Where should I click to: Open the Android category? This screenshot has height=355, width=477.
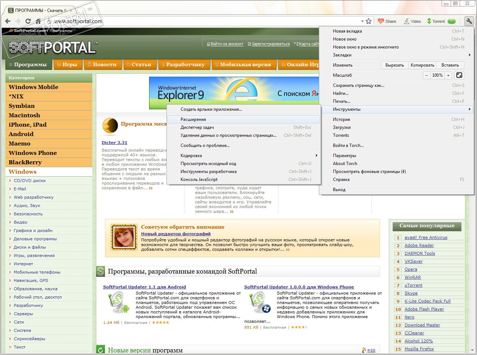49,134
